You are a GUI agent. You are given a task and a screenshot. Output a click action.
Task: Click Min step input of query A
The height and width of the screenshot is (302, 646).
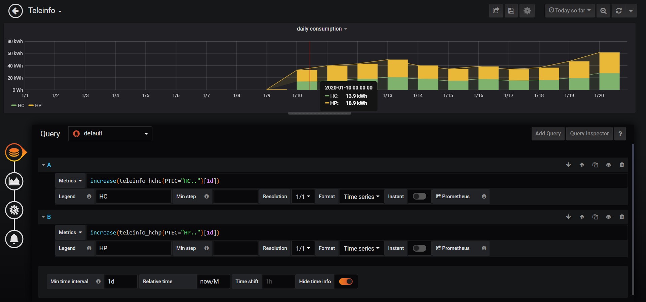[x=236, y=197]
